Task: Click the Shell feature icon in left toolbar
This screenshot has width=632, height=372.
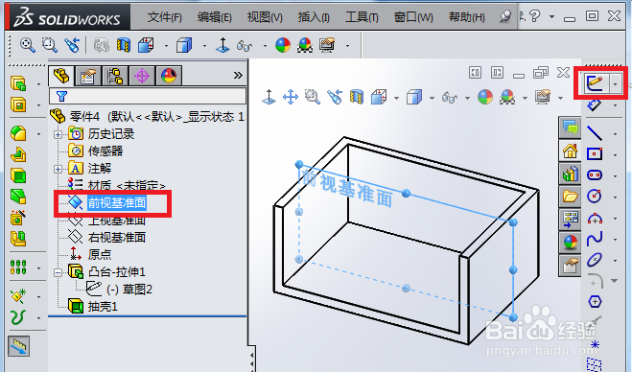Action: click(x=18, y=175)
